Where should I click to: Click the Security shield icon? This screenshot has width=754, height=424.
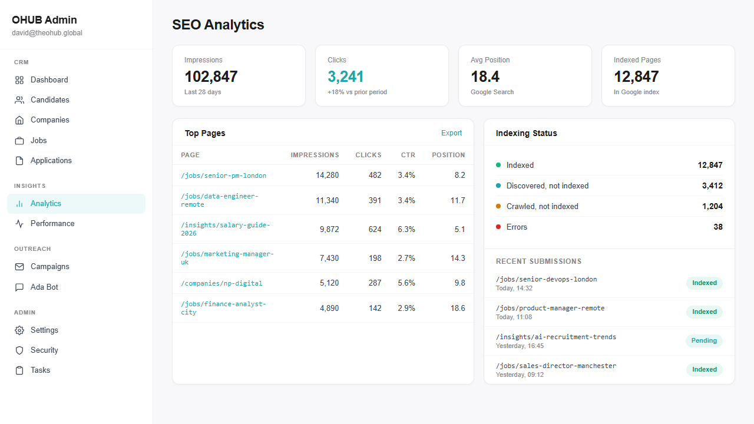tap(19, 350)
